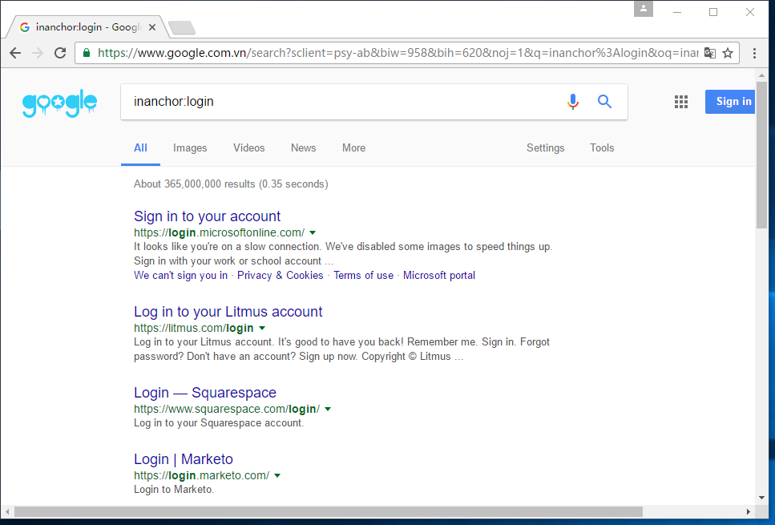Viewport: 775px width, 525px height.
Task: Close the inanchor:login tab
Action: (x=152, y=27)
